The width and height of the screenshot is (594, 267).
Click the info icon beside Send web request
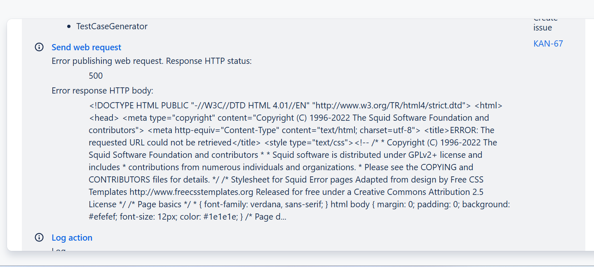(x=39, y=47)
